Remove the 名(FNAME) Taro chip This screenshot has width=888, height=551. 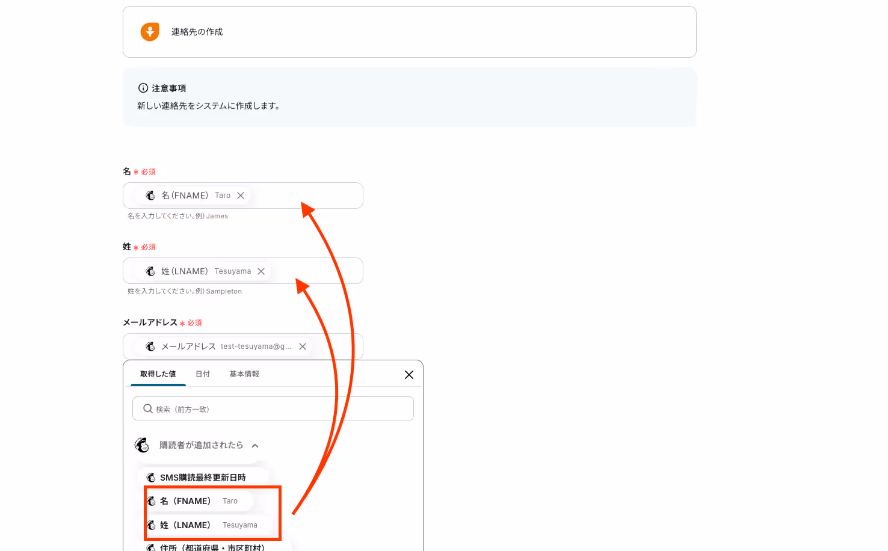click(x=241, y=195)
